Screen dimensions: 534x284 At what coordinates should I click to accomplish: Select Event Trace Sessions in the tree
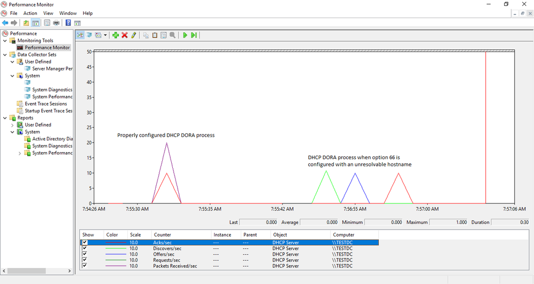coord(45,104)
